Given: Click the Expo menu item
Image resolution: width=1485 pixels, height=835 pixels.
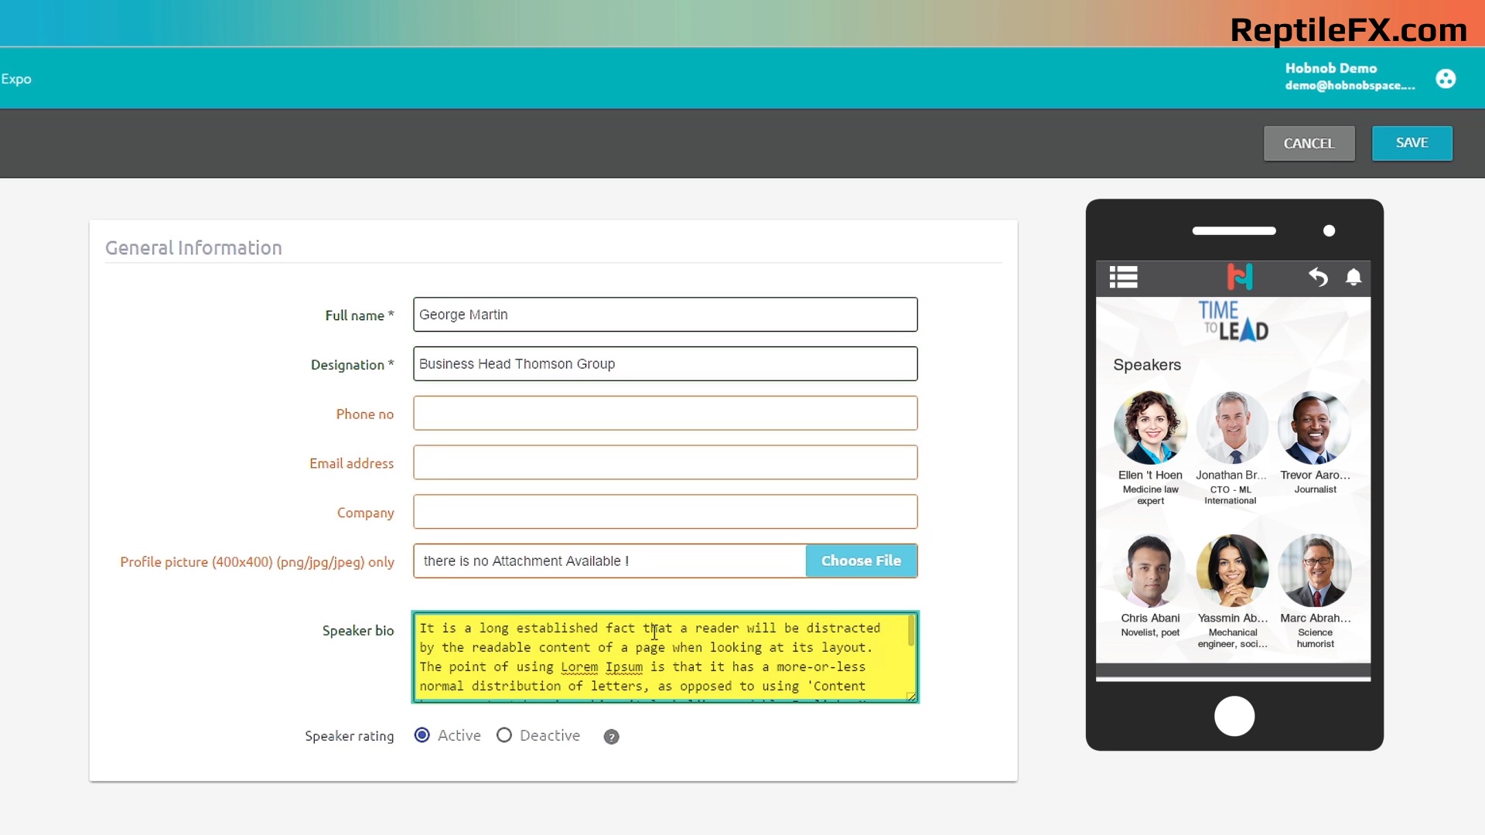Looking at the screenshot, I should coord(16,79).
